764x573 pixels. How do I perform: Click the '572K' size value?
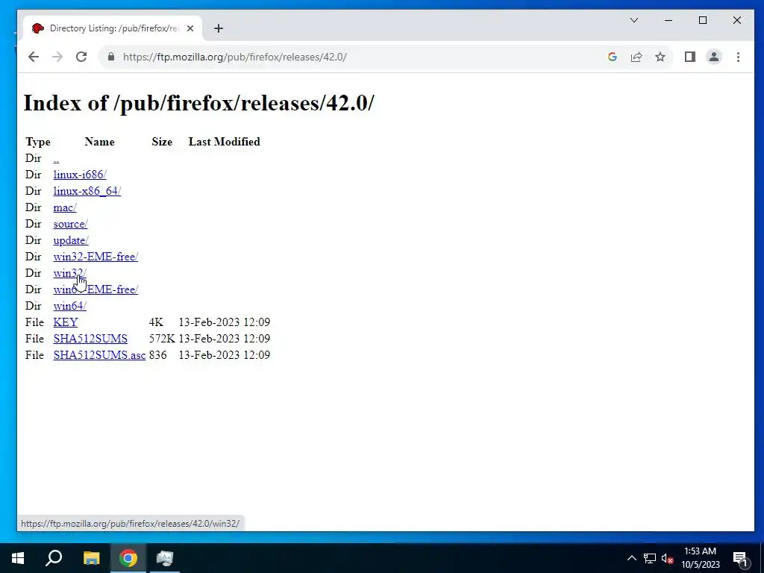tap(162, 339)
